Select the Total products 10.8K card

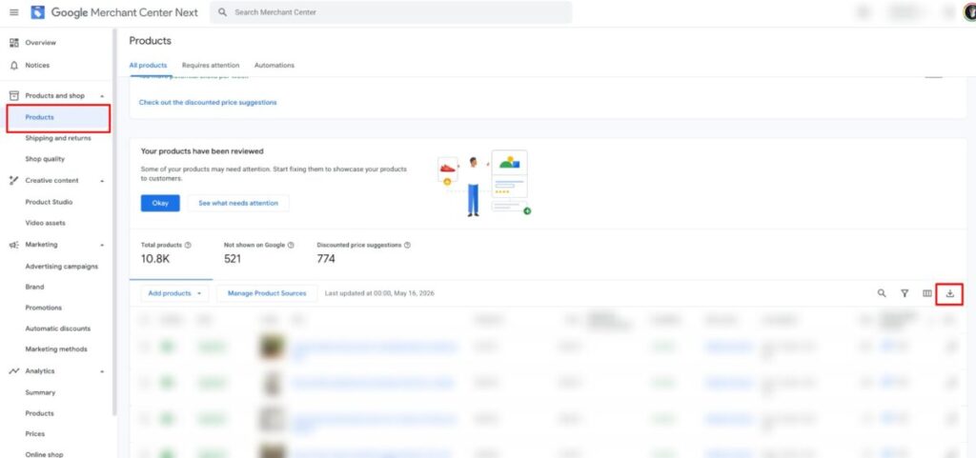coord(171,254)
